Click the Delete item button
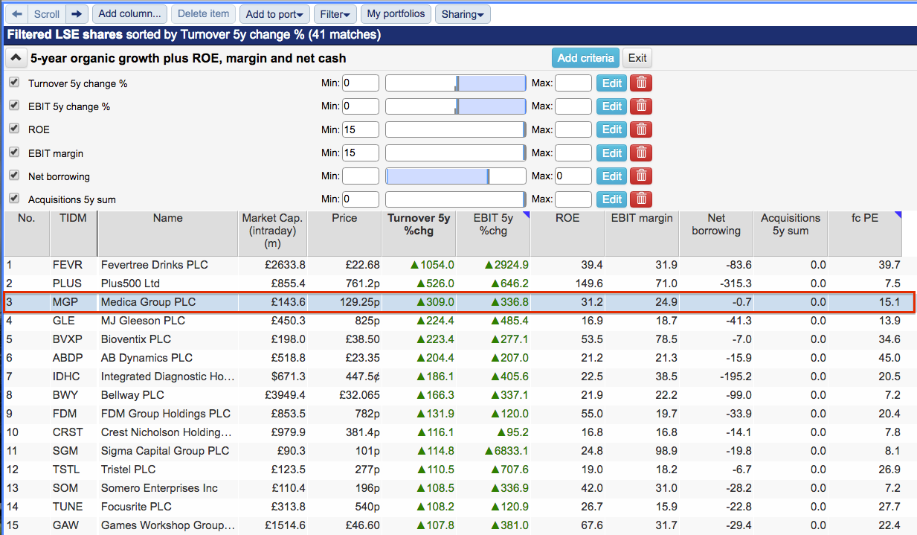The image size is (917, 535). [x=204, y=14]
